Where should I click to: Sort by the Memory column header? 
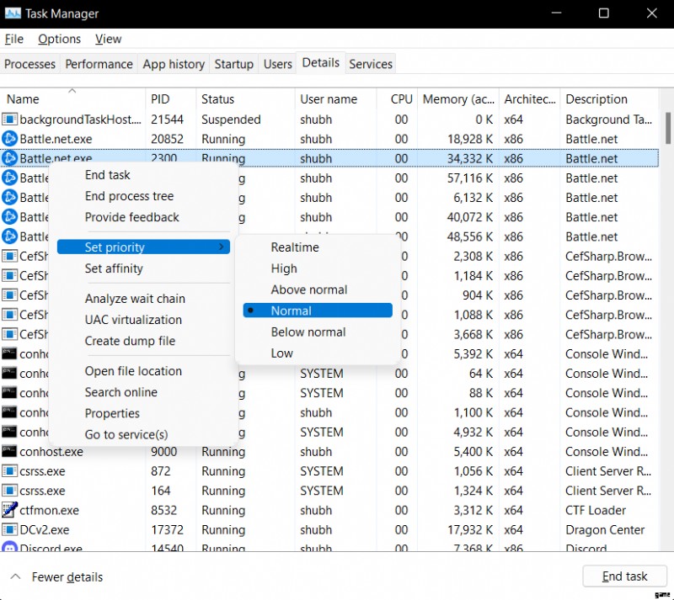[458, 99]
